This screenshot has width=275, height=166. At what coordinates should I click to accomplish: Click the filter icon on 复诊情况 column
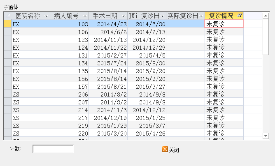coord(240,16)
